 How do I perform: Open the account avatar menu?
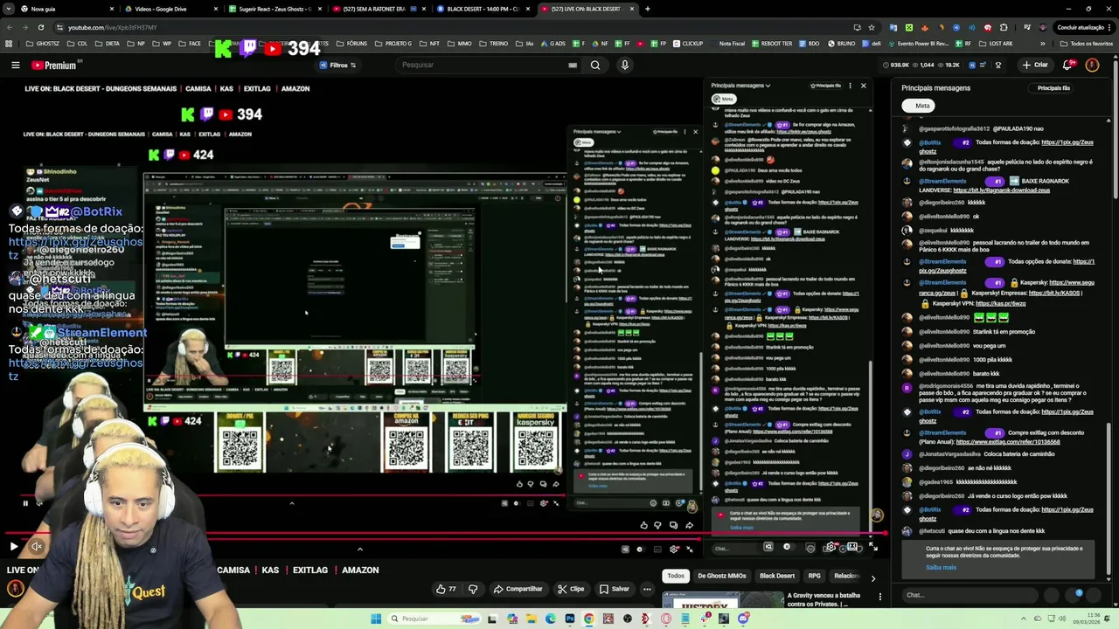(x=1092, y=65)
